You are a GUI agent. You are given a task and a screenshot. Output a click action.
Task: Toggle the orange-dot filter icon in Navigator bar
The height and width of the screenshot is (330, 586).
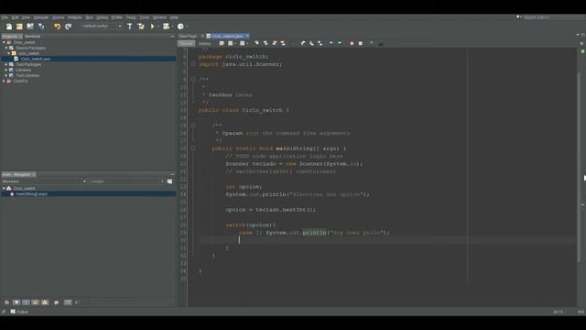[x=57, y=302]
